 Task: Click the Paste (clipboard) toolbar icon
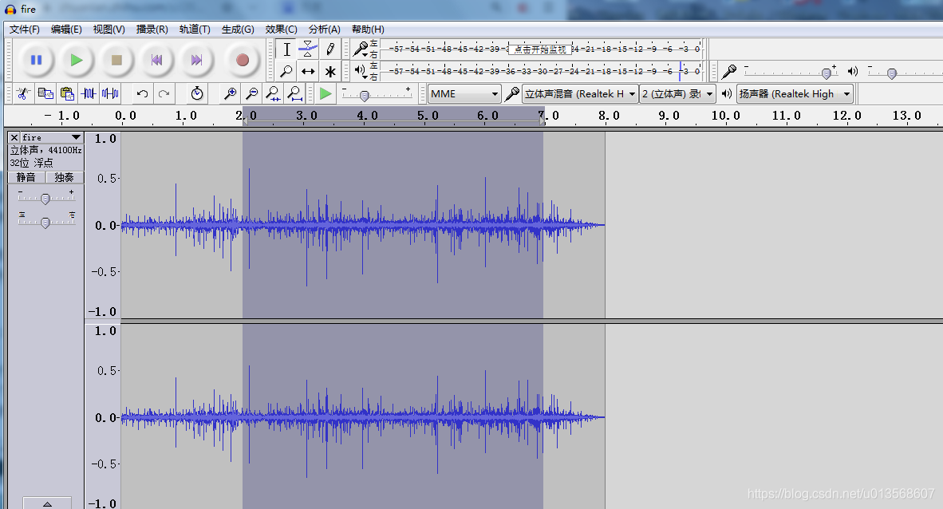click(67, 93)
